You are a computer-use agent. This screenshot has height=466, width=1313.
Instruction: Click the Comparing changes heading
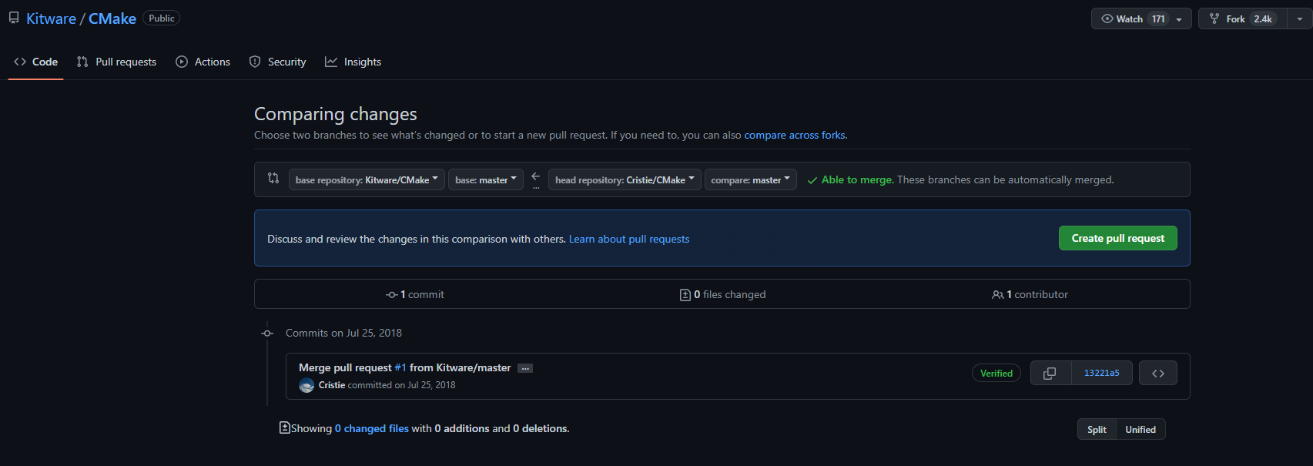[336, 114]
